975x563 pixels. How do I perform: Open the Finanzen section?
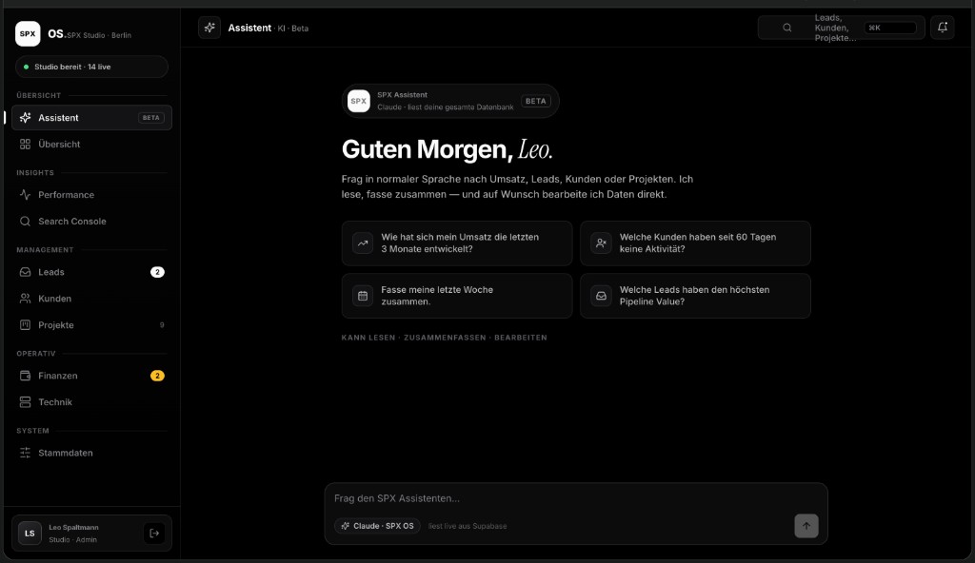tap(92, 376)
